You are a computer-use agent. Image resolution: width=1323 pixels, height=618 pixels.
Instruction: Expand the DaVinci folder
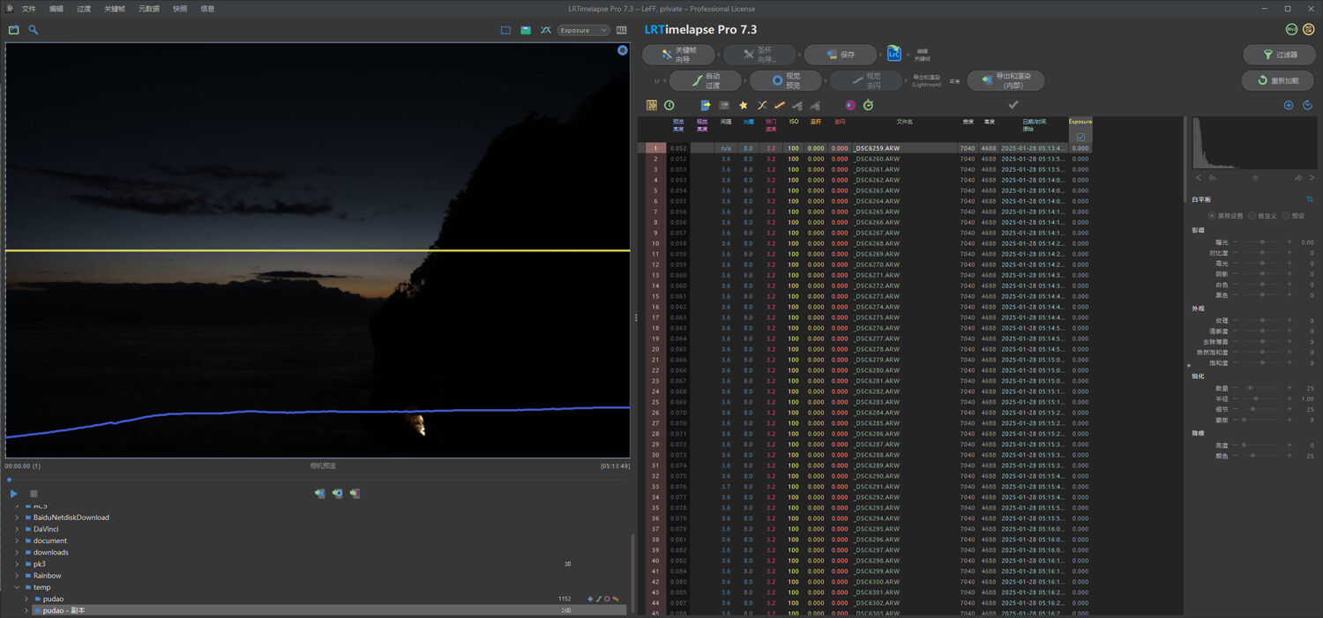17,529
